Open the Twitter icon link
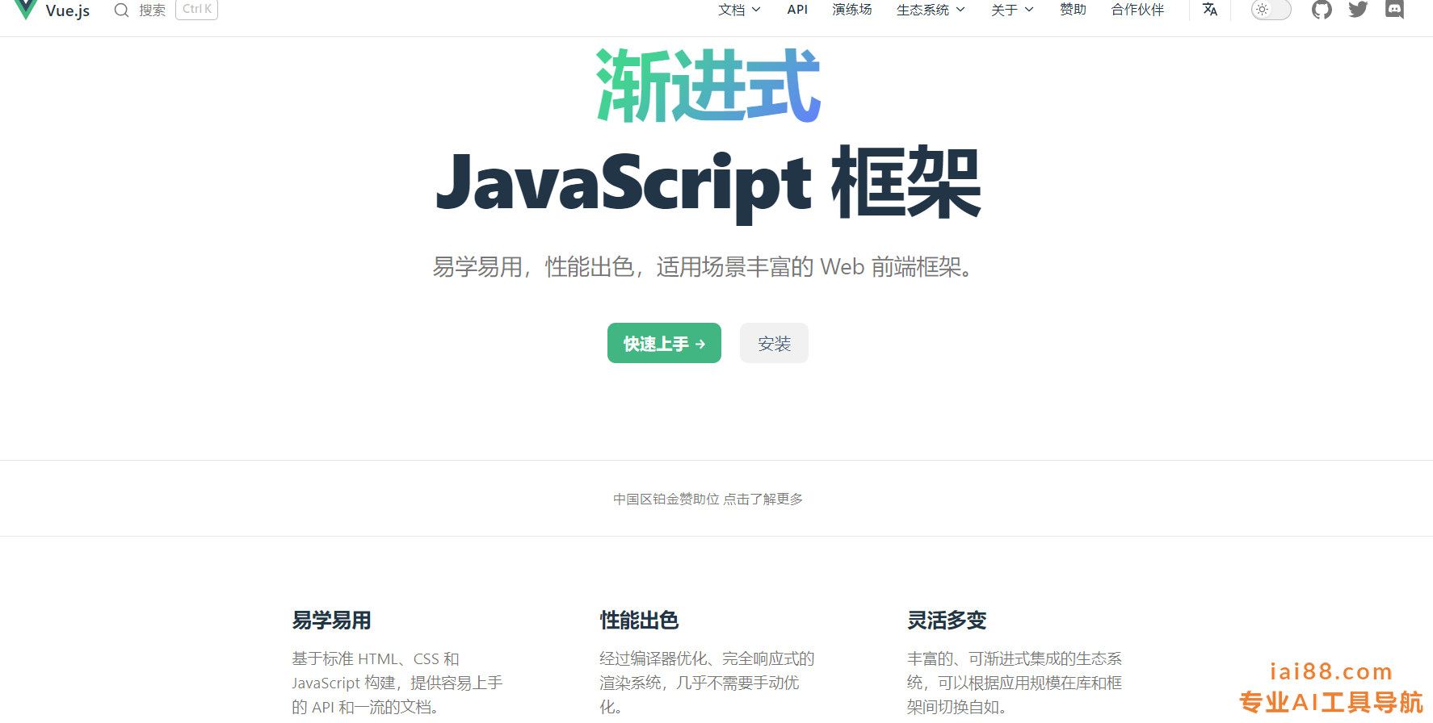The image size is (1433, 723). 1358,10
